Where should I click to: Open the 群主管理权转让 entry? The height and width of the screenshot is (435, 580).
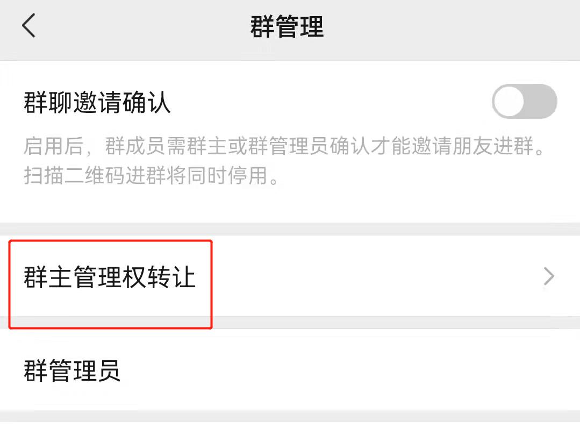click(x=290, y=276)
